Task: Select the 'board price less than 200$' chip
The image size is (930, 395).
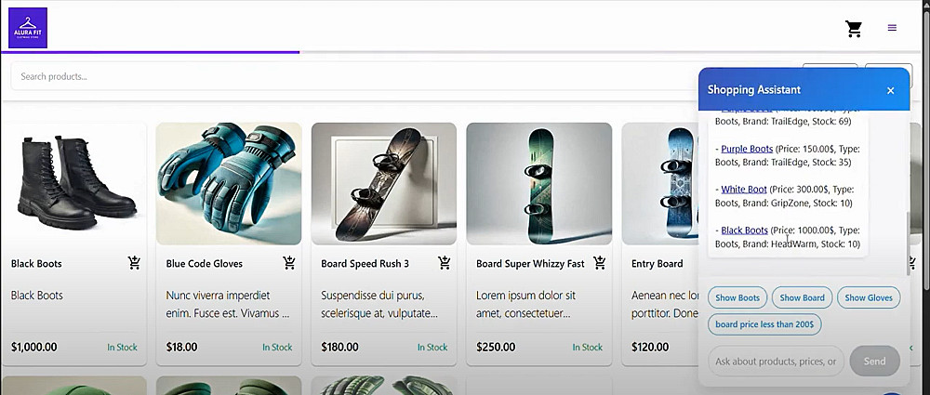Action: click(764, 324)
